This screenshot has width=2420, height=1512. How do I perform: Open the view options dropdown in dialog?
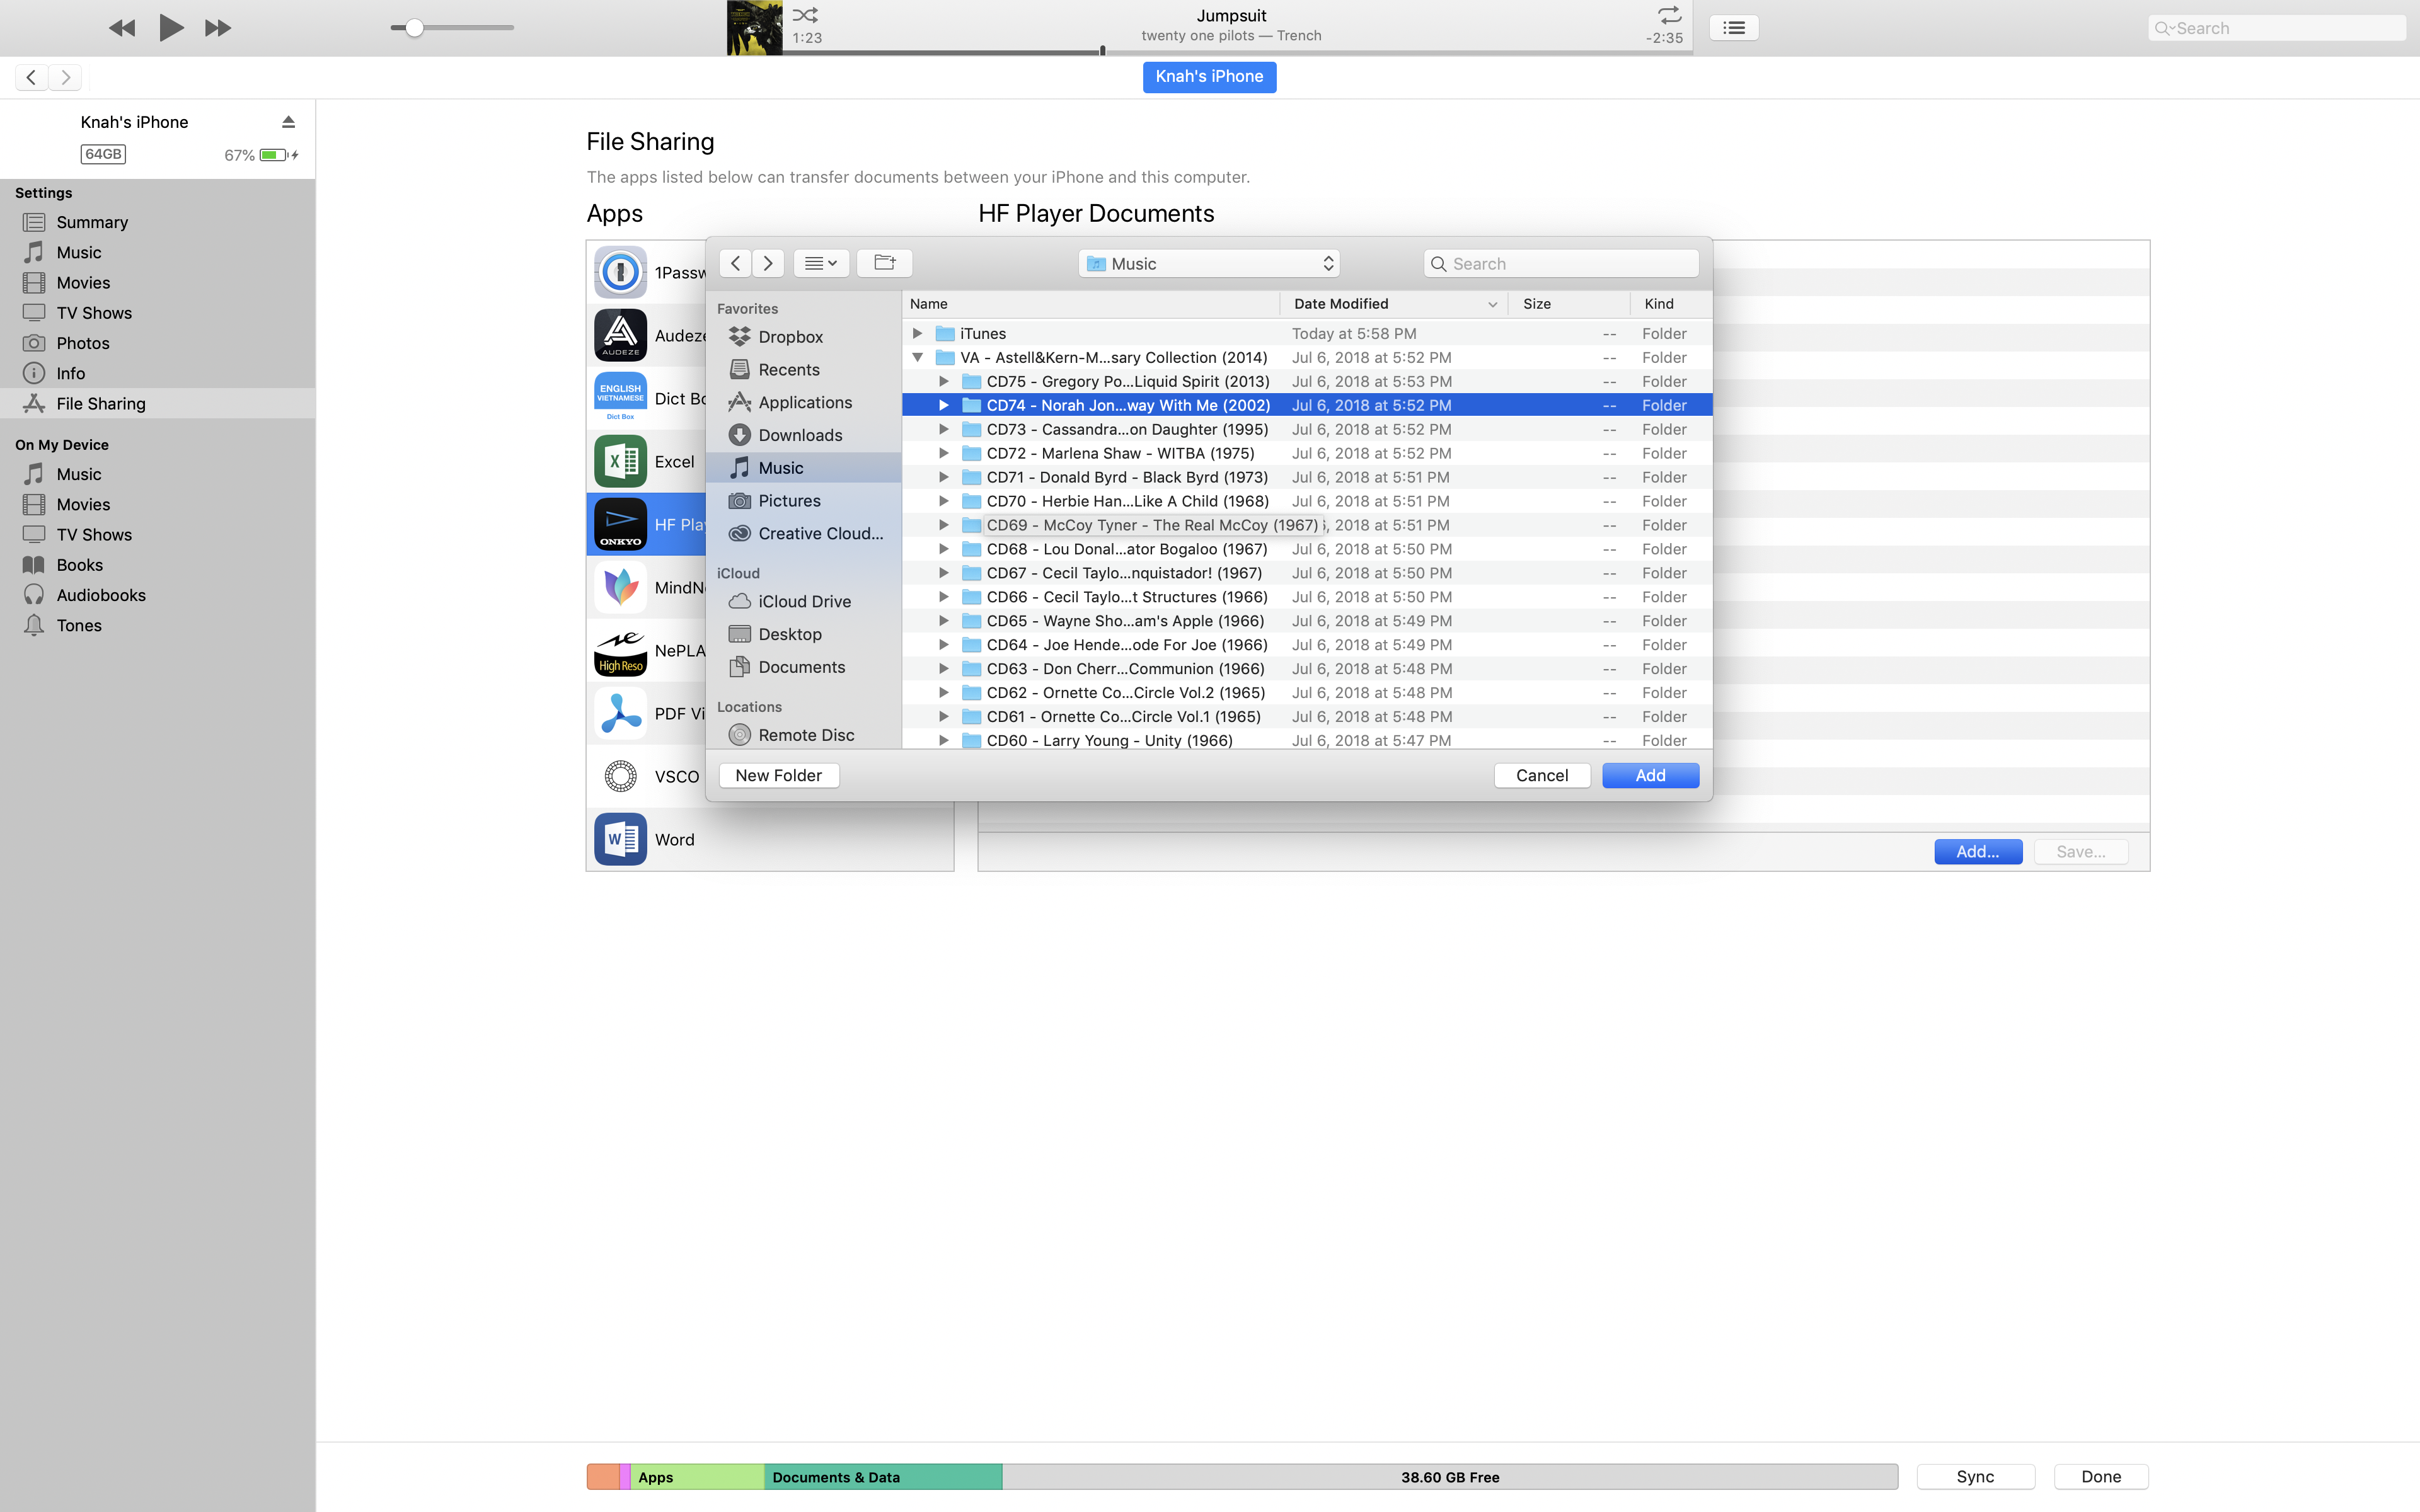click(821, 263)
